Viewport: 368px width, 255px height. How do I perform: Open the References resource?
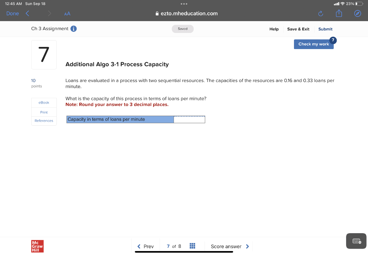[x=44, y=121]
